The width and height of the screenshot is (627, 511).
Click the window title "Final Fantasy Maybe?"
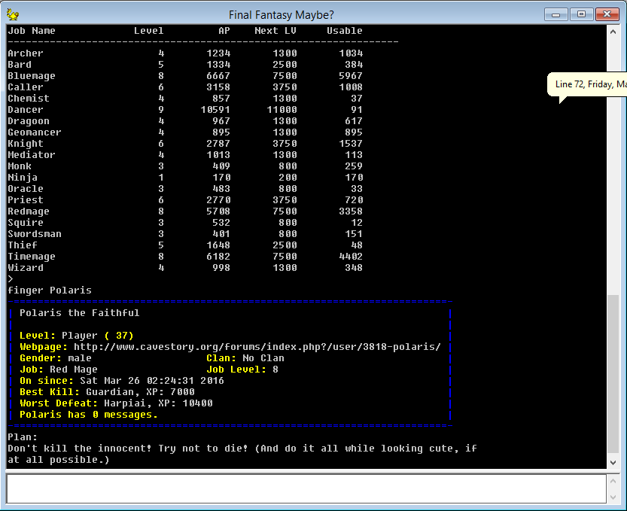(281, 15)
